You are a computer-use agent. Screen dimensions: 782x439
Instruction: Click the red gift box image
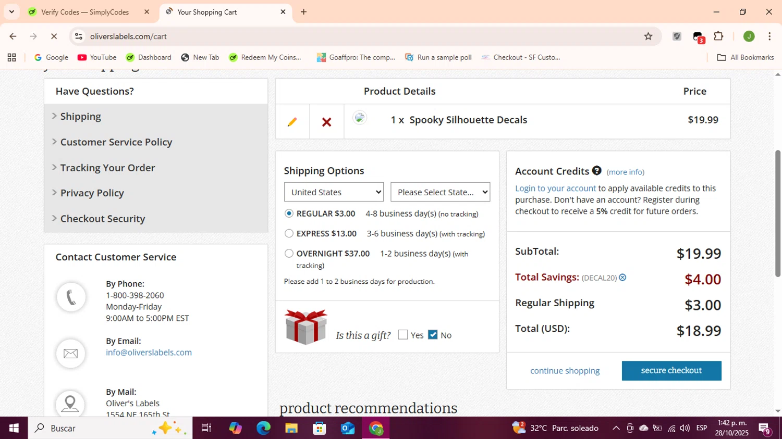point(306,327)
